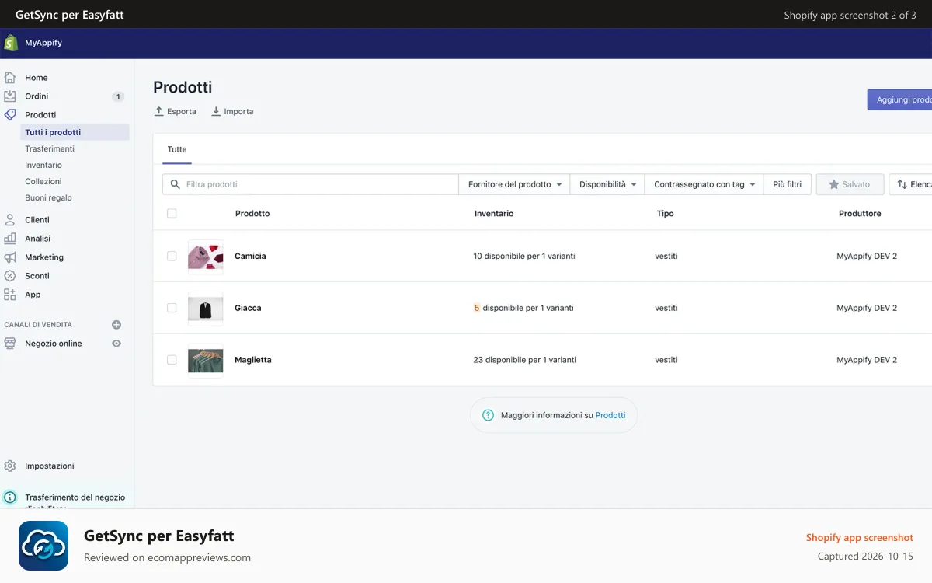This screenshot has height=583, width=932.
Task: Click the sort arrows icon beside Elenca
Action: 902,184
